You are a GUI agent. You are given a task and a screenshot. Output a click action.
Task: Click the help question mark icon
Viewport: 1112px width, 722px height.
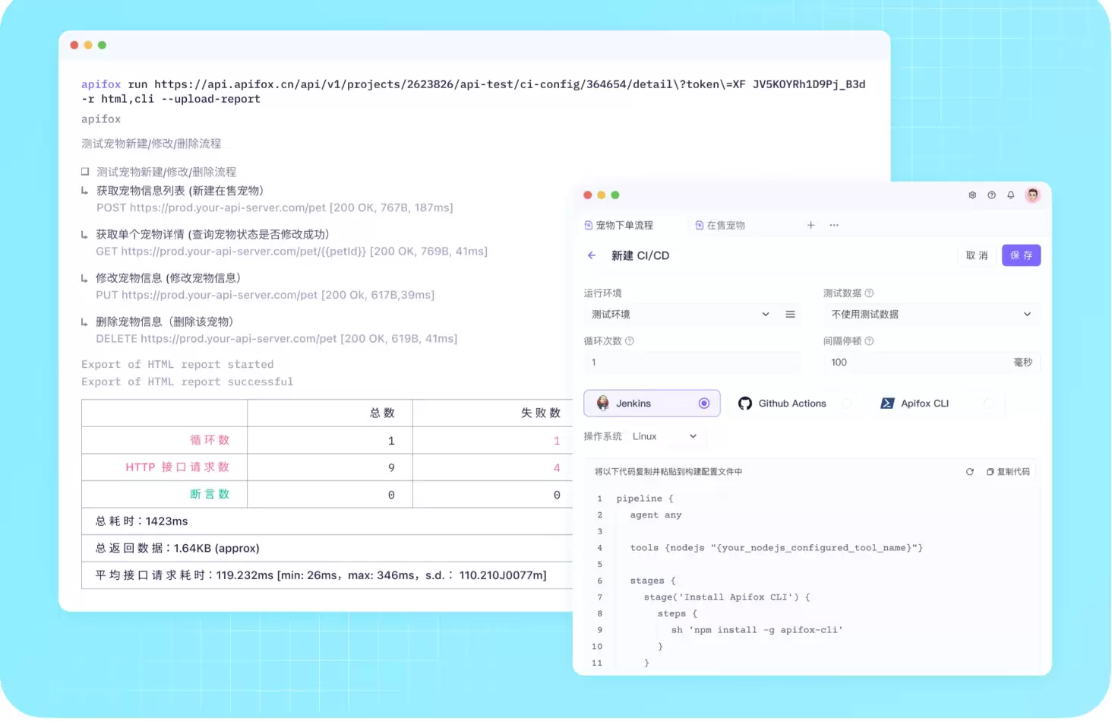pyautogui.click(x=991, y=195)
